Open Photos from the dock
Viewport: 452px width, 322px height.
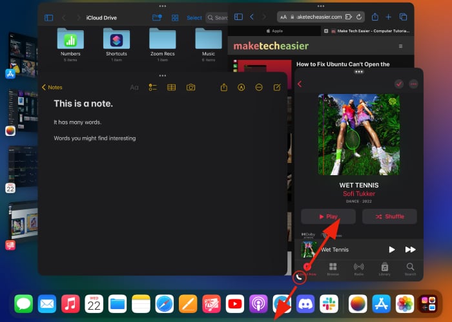pos(405,303)
